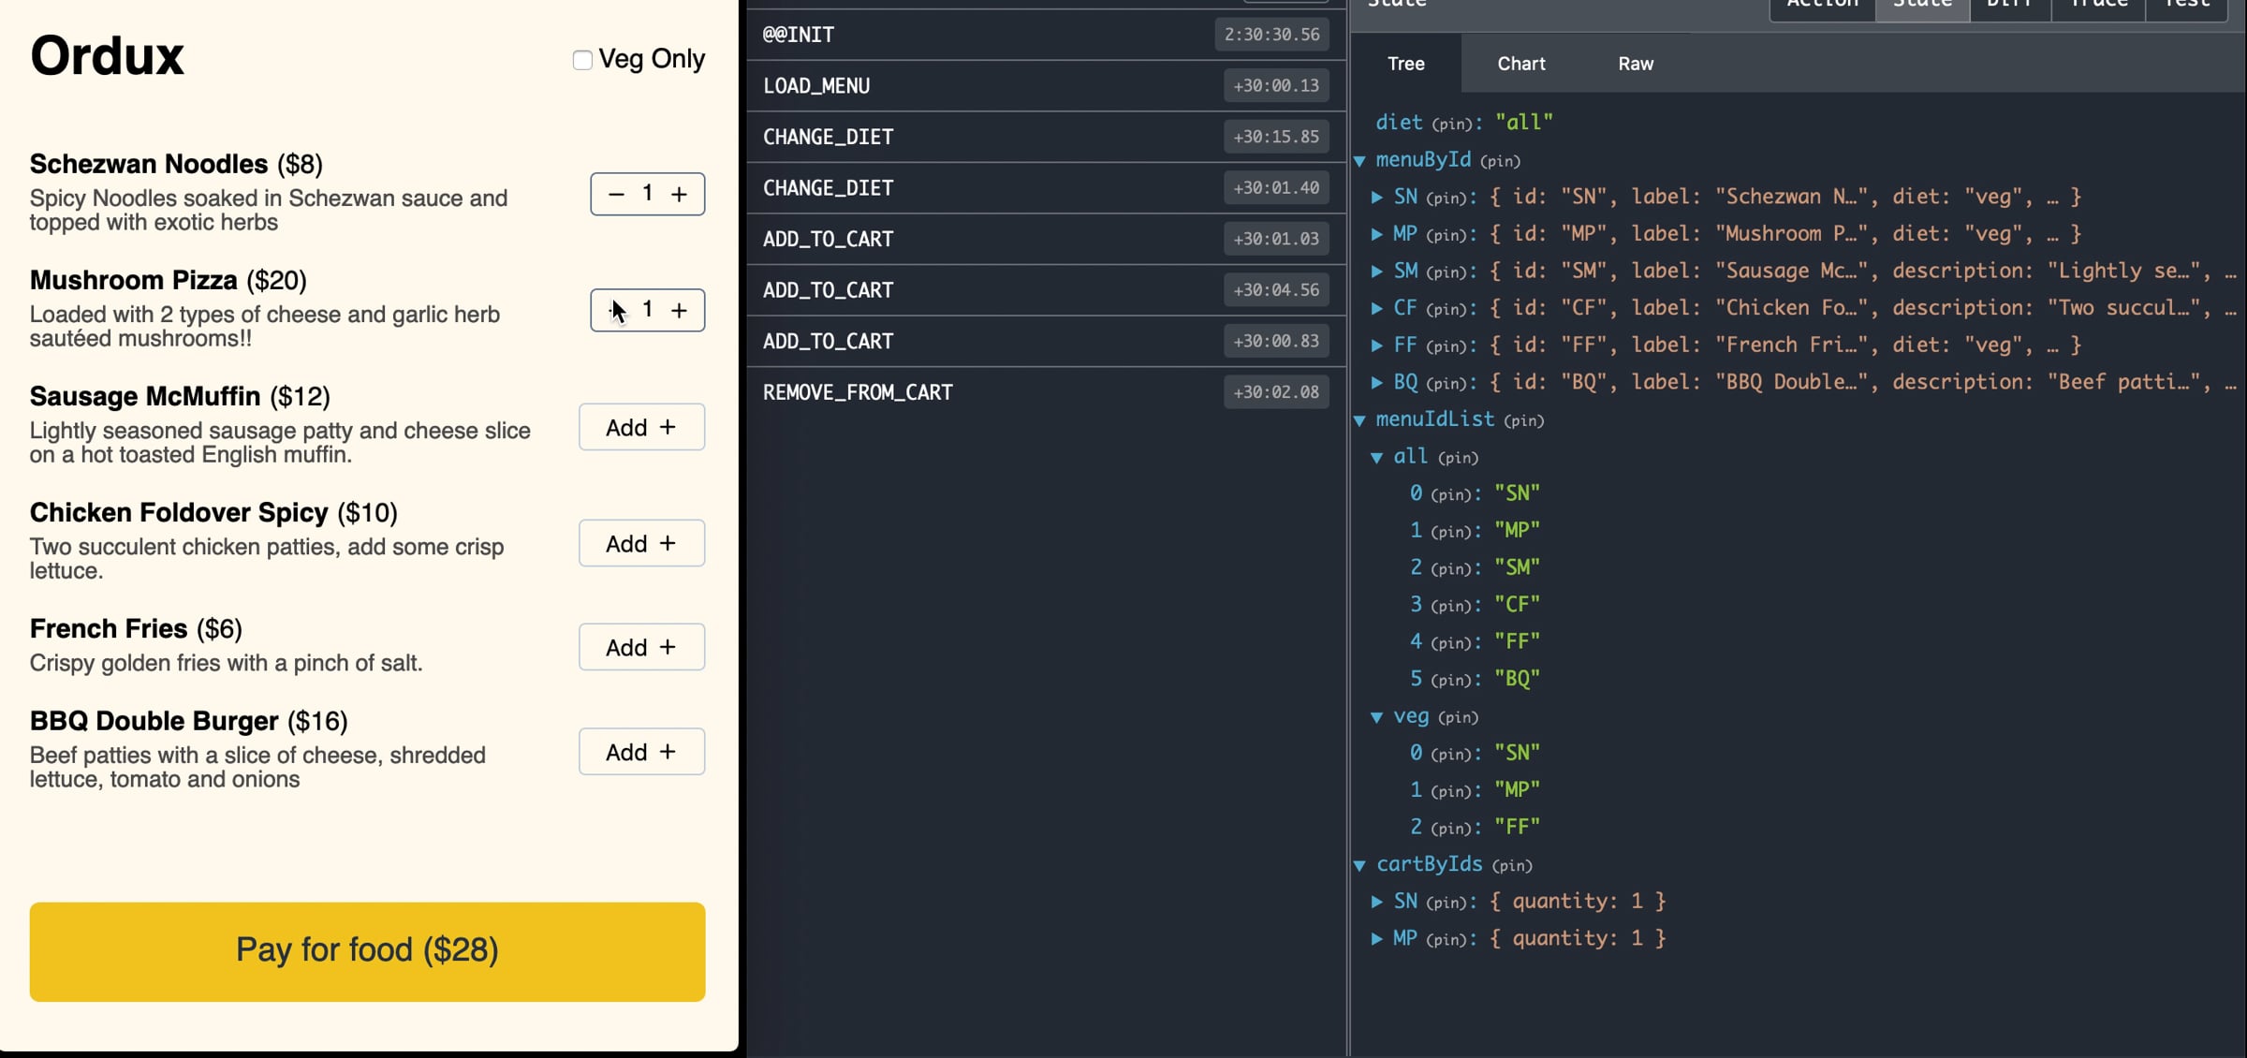Select the ADD_TO_CART action stamped +30:01.03

pyautogui.click(x=1046, y=239)
